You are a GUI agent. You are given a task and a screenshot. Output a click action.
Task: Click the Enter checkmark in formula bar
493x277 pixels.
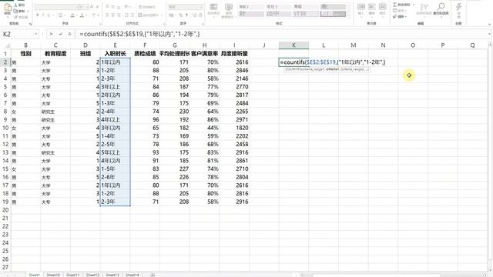[x=60, y=34]
